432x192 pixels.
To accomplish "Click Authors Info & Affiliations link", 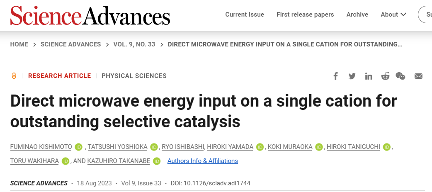I will [x=202, y=161].
